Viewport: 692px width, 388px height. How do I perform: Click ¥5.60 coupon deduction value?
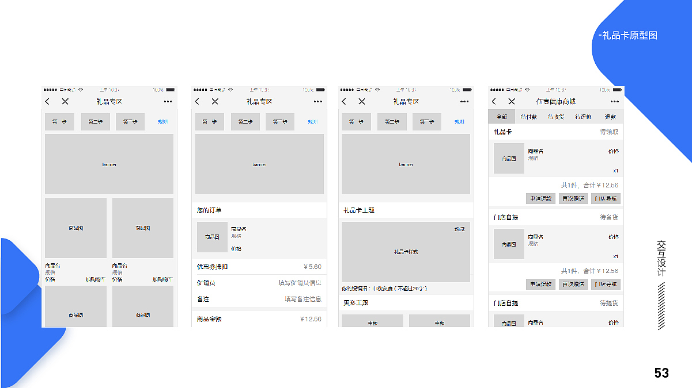313,267
